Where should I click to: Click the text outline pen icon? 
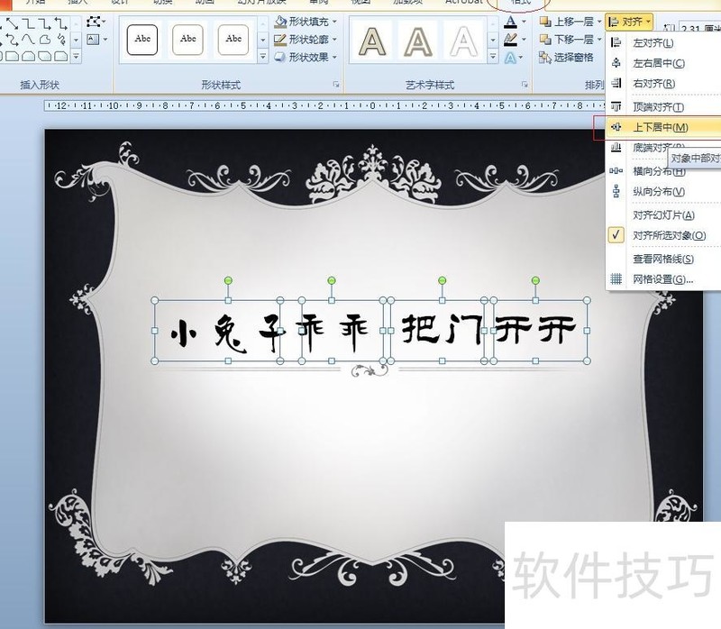tap(510, 40)
